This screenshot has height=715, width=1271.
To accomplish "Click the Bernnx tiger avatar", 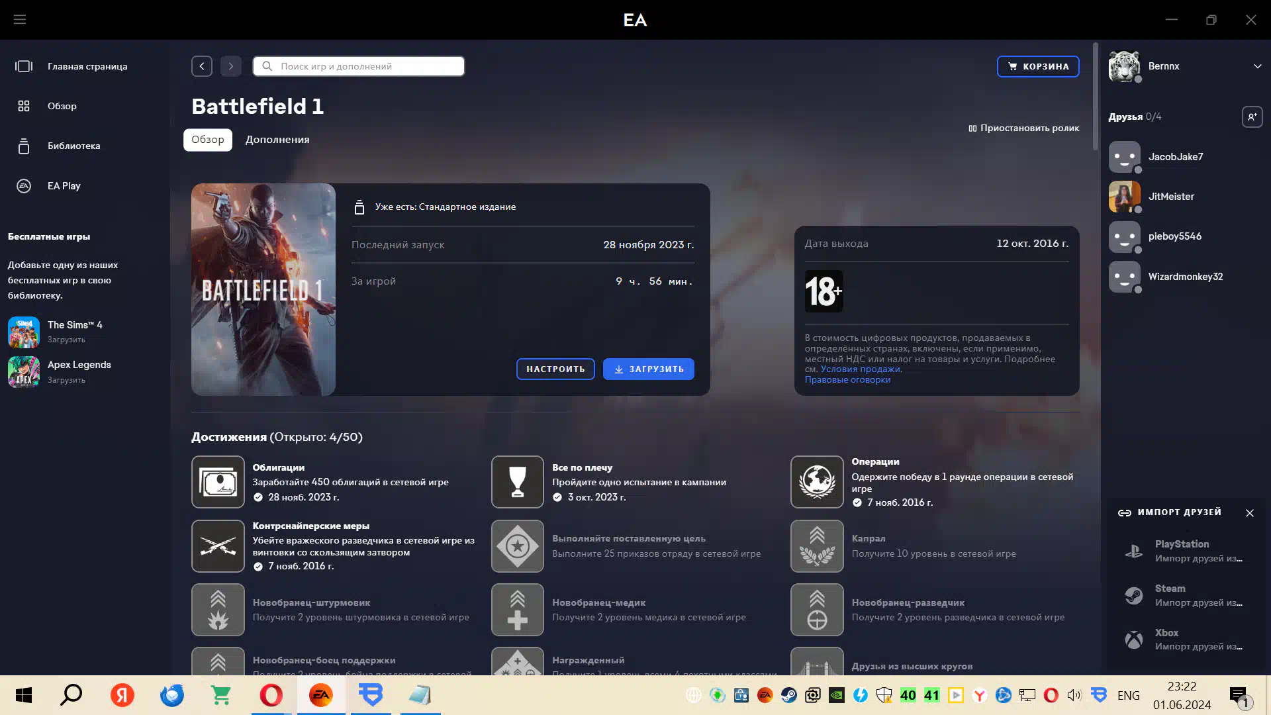I will [1124, 66].
